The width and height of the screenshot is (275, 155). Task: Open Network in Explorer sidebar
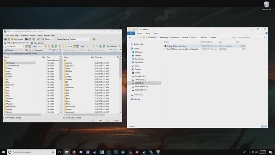coord(137,99)
